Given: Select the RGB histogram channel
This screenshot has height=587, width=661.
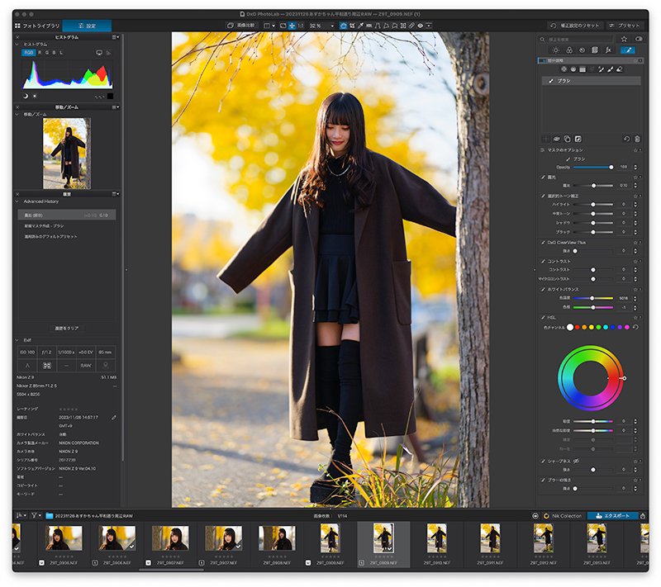Looking at the screenshot, I should 30,53.
